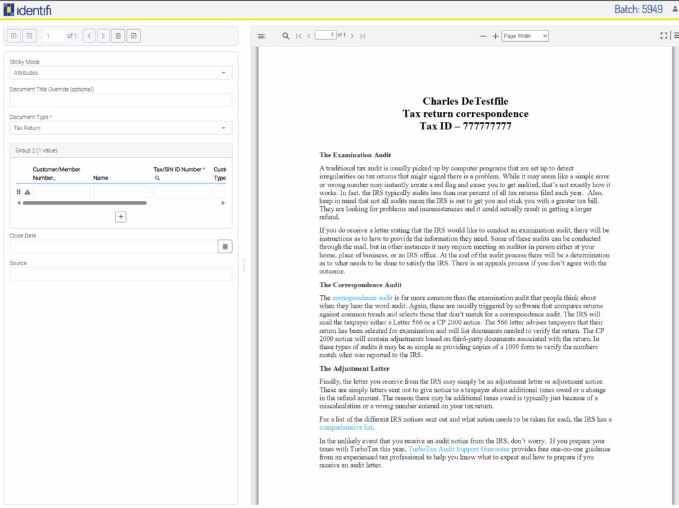Open the user account icon beside Batch 5949
The height and width of the screenshot is (508, 679).
tap(674, 9)
